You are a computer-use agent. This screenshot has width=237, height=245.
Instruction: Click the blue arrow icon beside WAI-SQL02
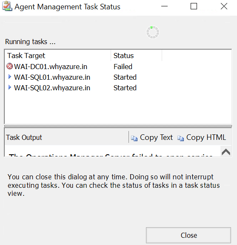[10, 87]
